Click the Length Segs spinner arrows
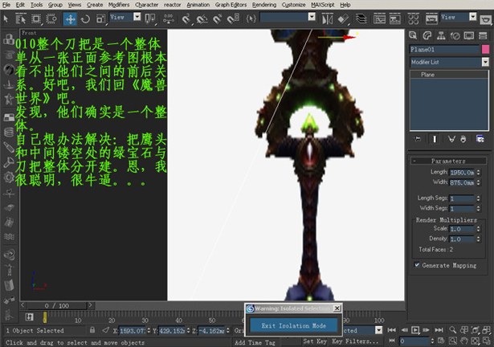The width and height of the screenshot is (494, 347). coord(479,198)
